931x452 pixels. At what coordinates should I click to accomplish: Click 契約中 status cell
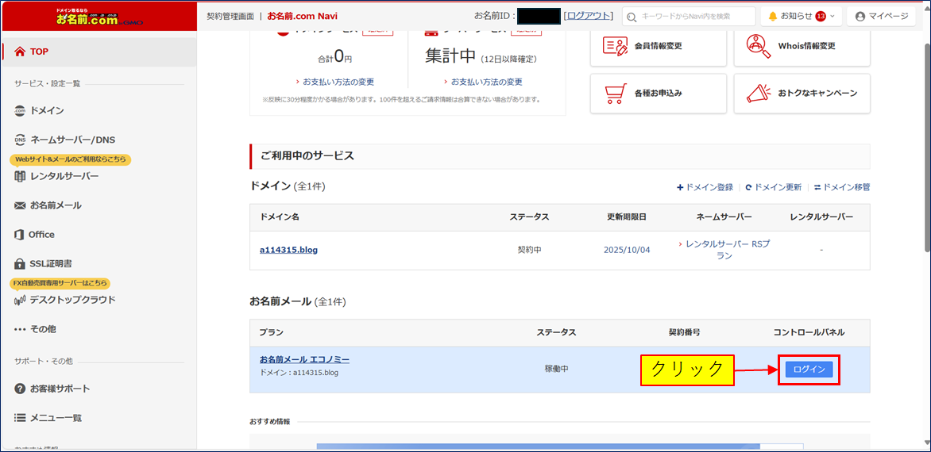[529, 250]
